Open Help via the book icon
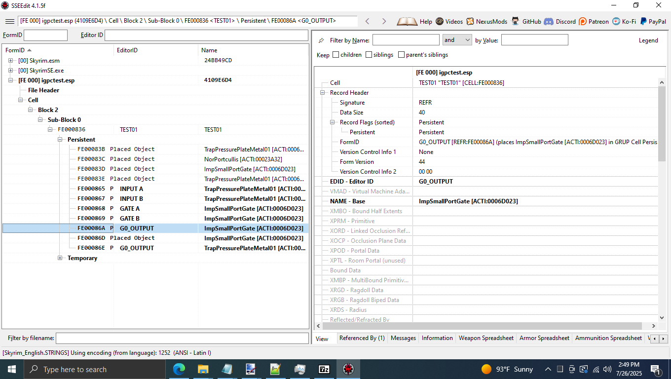This screenshot has width=671, height=379. [x=414, y=21]
